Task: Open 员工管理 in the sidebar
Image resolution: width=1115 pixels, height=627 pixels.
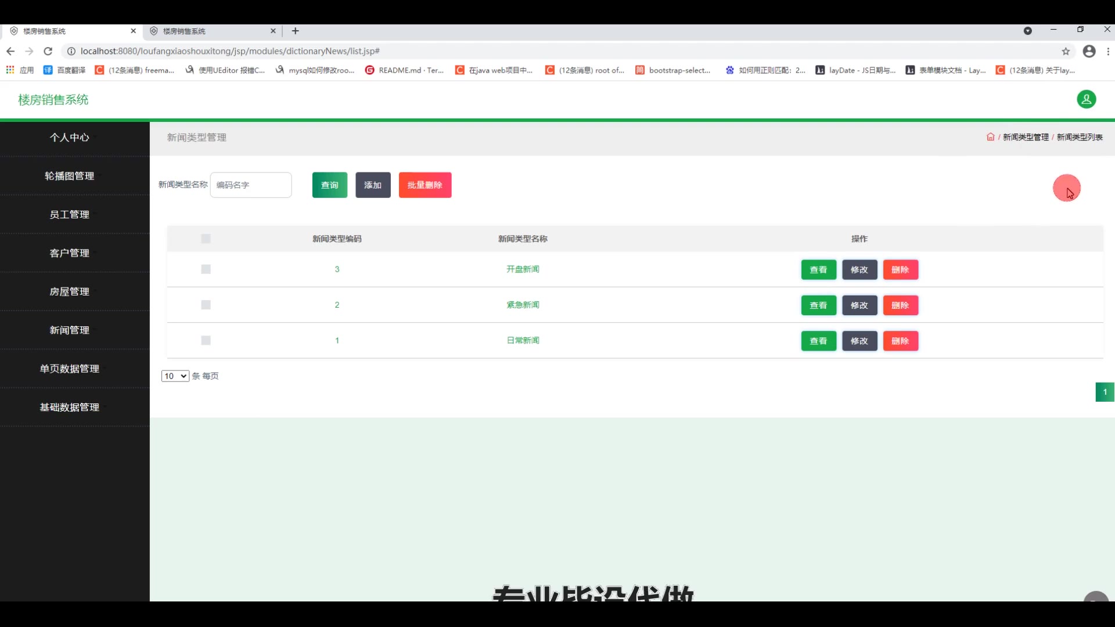Action: (x=70, y=214)
